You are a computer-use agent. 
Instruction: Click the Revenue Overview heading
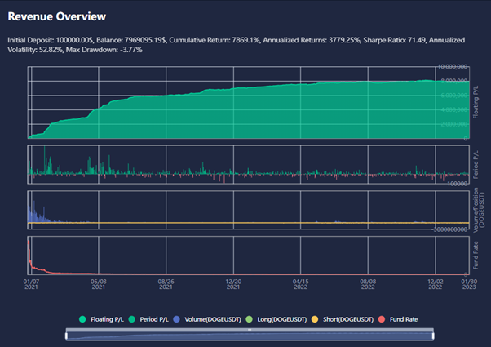56,16
